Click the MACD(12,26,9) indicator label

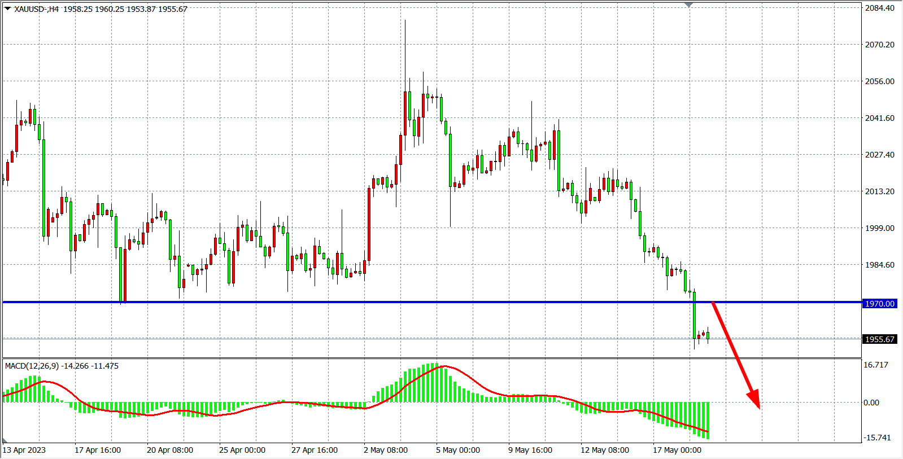[32, 366]
